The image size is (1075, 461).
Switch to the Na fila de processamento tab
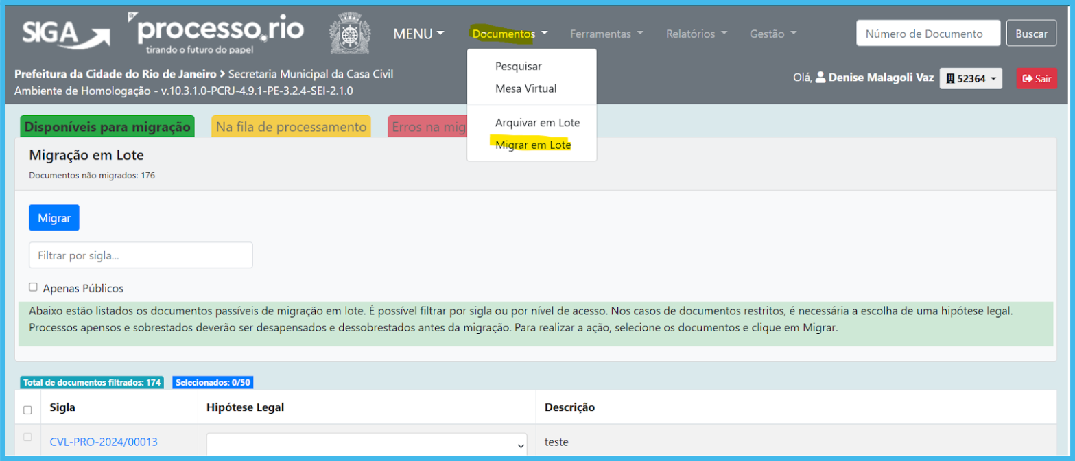coord(291,127)
